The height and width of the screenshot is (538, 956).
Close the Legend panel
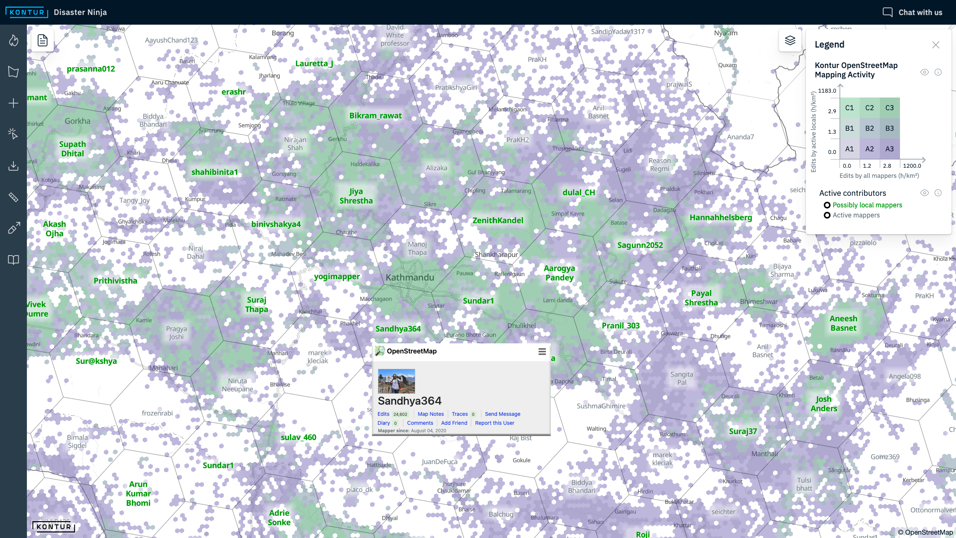click(935, 45)
